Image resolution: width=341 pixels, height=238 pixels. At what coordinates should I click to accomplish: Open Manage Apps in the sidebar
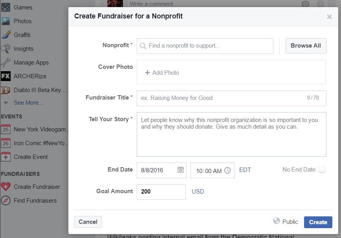click(x=31, y=63)
